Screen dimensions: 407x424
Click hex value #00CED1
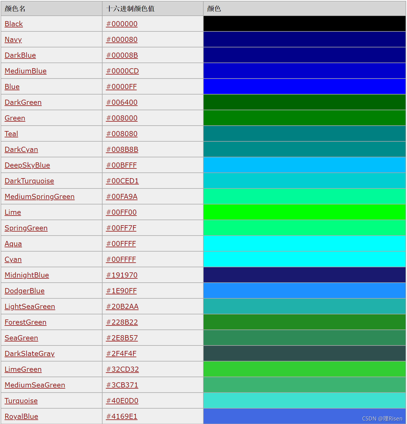(x=123, y=181)
